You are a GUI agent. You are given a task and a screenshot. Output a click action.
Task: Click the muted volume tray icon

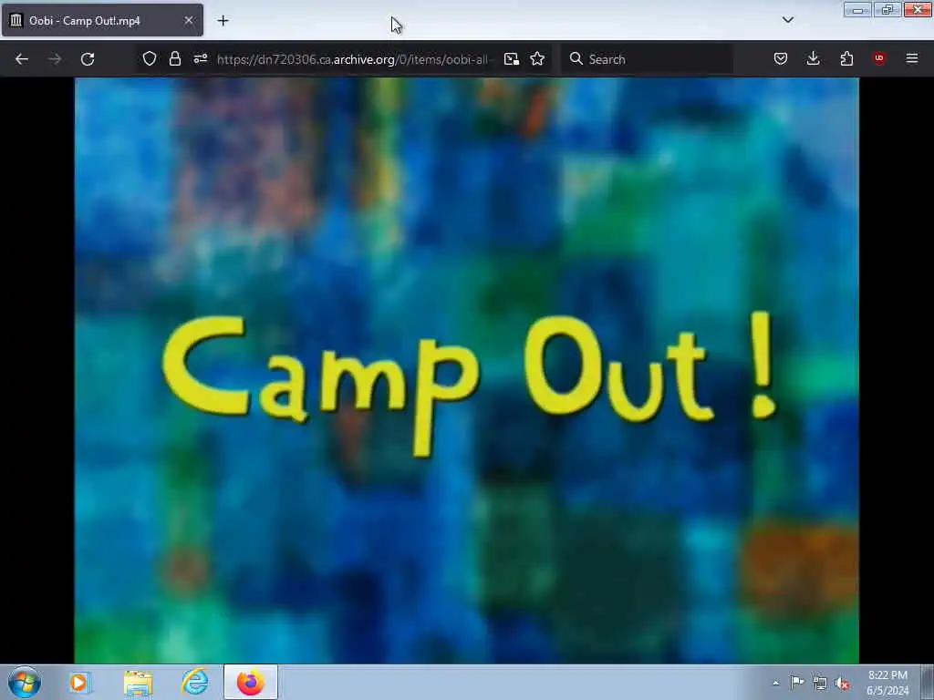pos(842,683)
